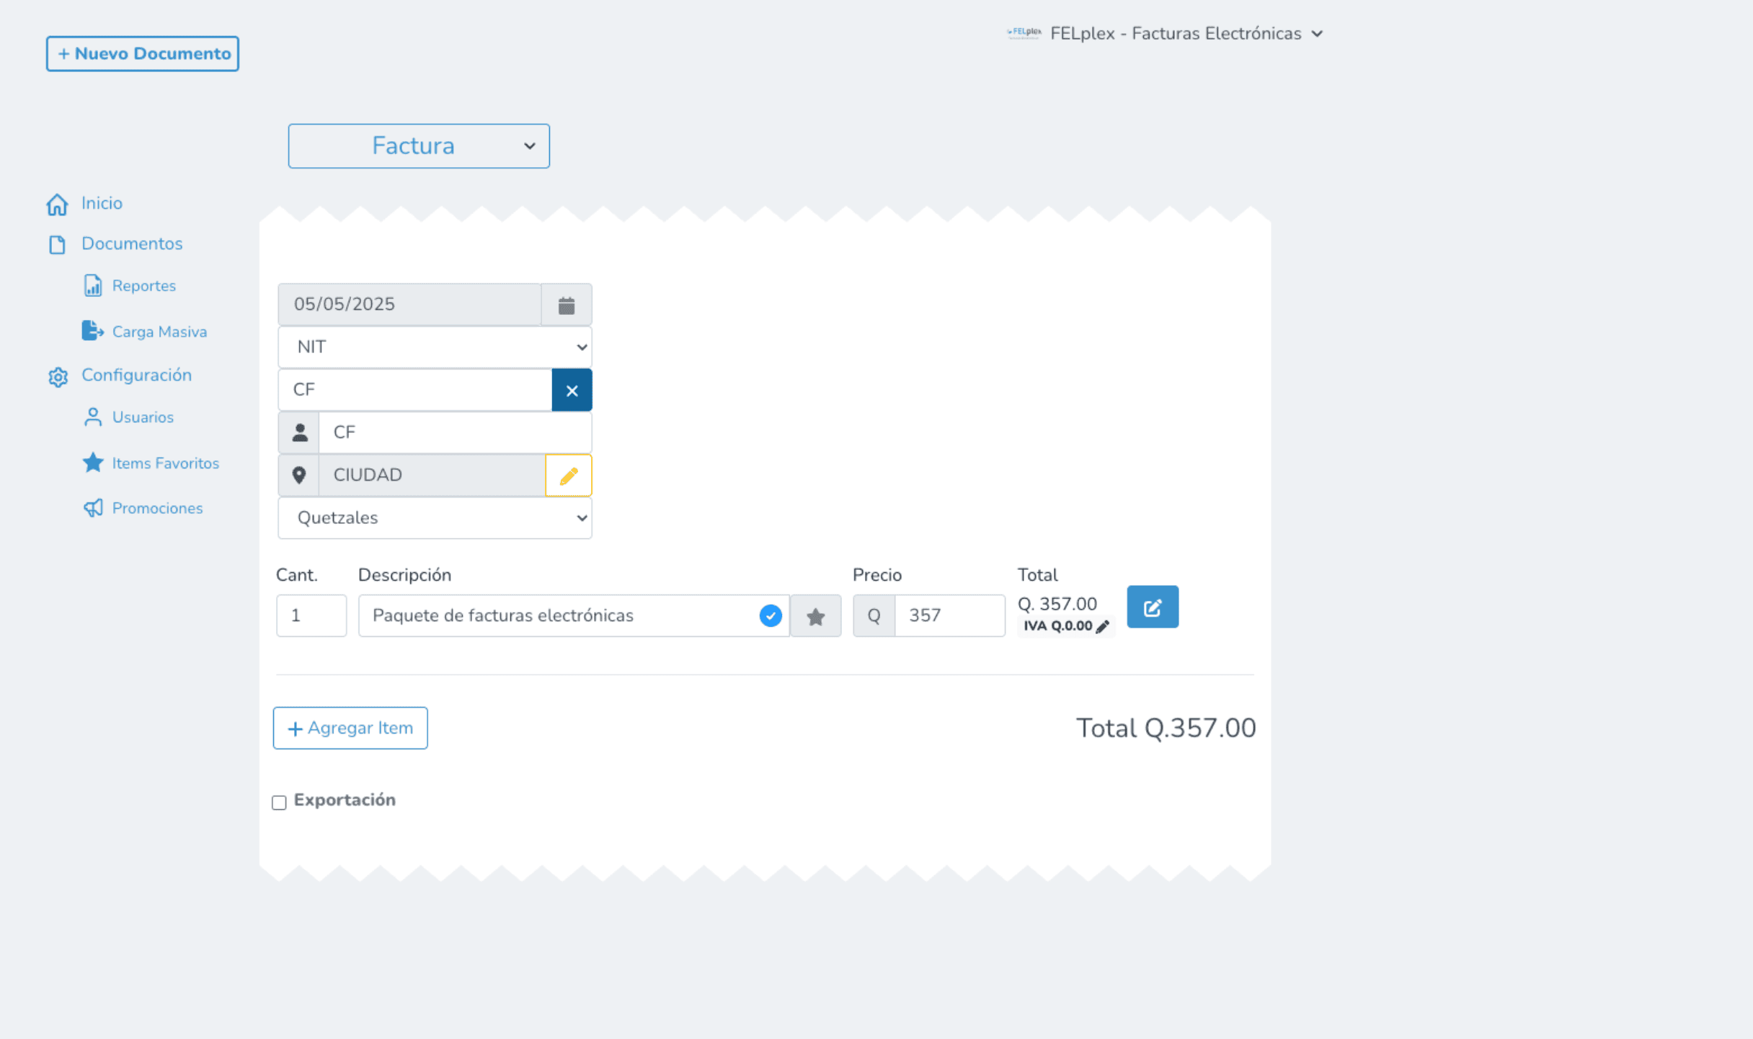Expand the NIT identification type dropdown
The image size is (1753, 1039).
(435, 347)
